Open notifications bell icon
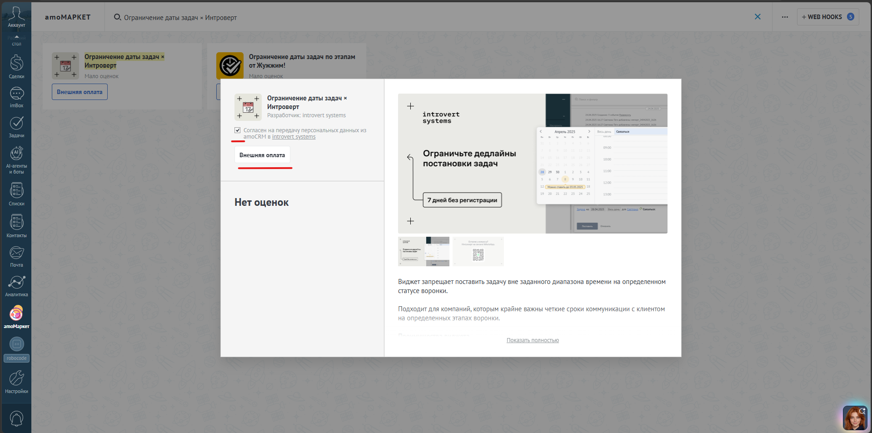 [x=16, y=418]
